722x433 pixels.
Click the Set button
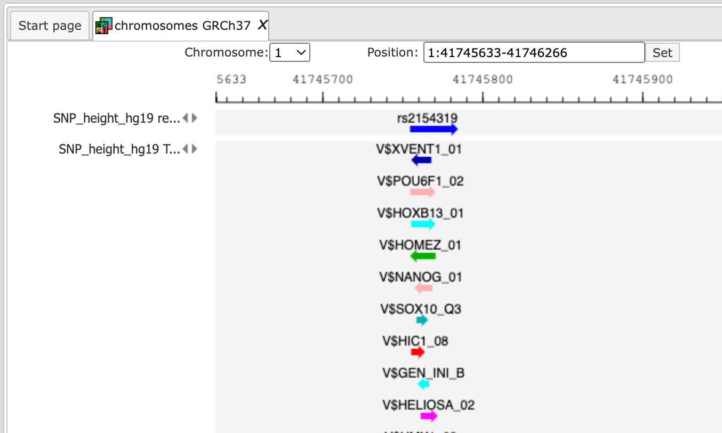(663, 53)
